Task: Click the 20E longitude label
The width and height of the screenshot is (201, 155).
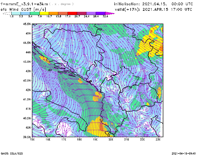Action: (x=111, y=139)
